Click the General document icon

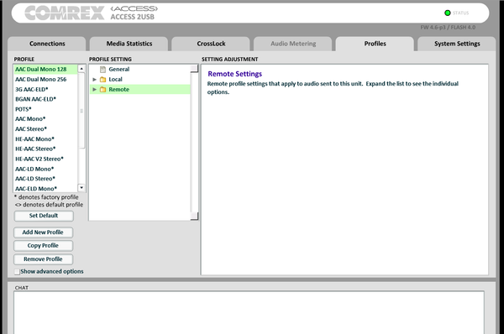pyautogui.click(x=102, y=70)
